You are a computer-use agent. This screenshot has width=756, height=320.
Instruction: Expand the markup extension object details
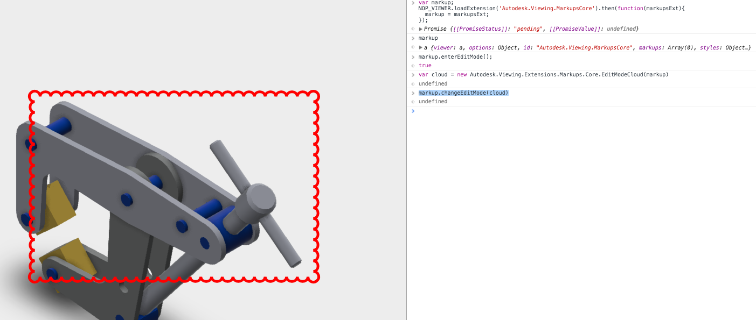tap(421, 47)
